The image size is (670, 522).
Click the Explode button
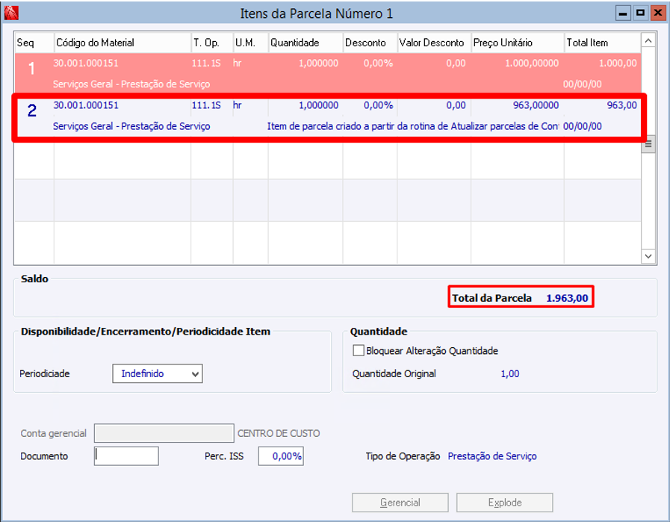pos(505,503)
